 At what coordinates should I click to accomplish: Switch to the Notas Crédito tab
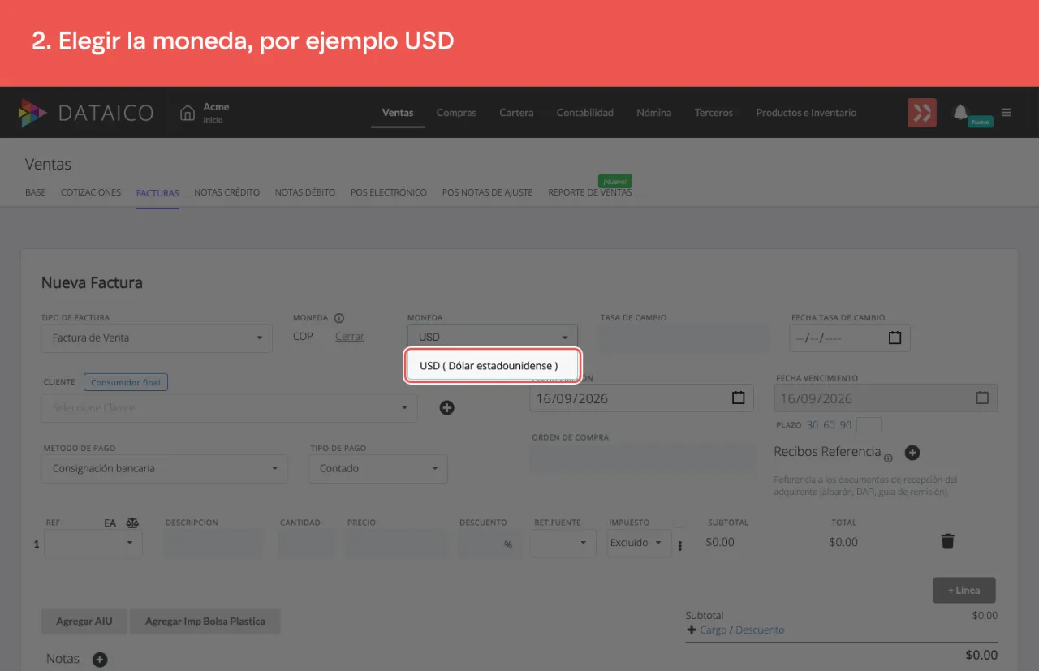coord(227,192)
